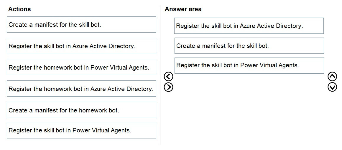This screenshot has height=150, width=342.
Task: Click Power Virtual Agents skill bot step in Answer area
Action: (x=249, y=65)
